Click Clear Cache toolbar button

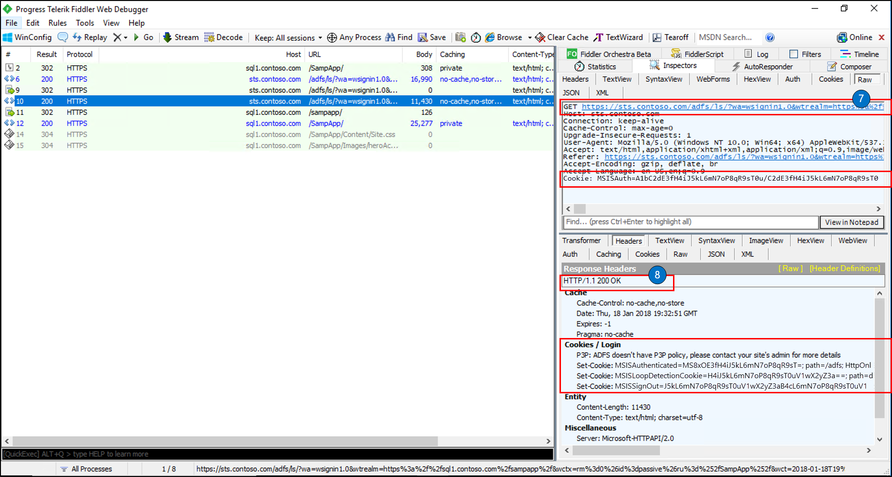click(562, 37)
